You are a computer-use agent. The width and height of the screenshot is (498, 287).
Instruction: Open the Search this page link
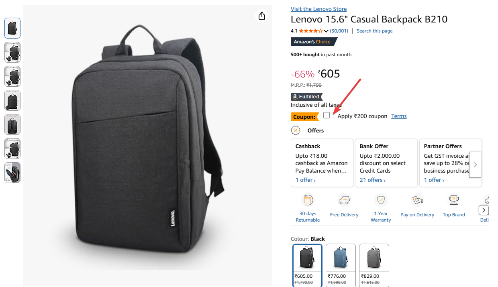point(375,31)
